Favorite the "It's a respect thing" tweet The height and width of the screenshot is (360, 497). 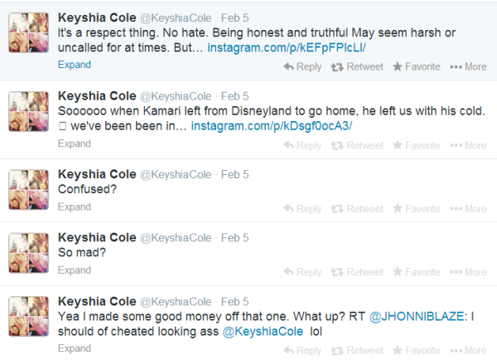pos(417,66)
